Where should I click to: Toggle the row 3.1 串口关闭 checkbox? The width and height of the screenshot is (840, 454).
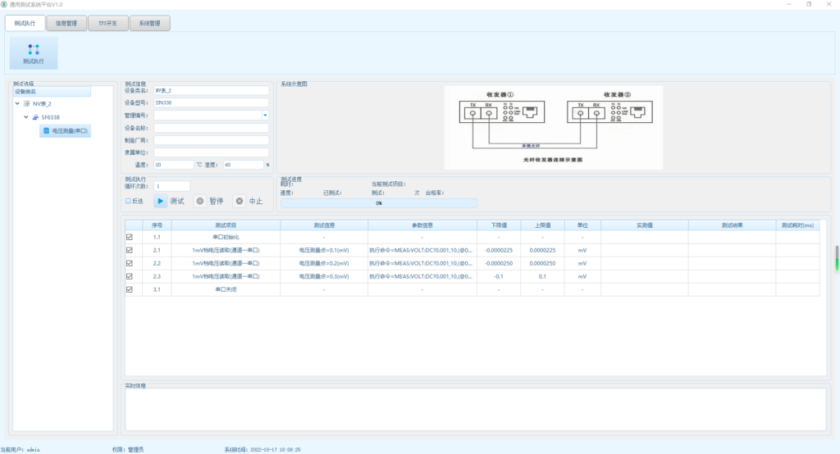(129, 289)
